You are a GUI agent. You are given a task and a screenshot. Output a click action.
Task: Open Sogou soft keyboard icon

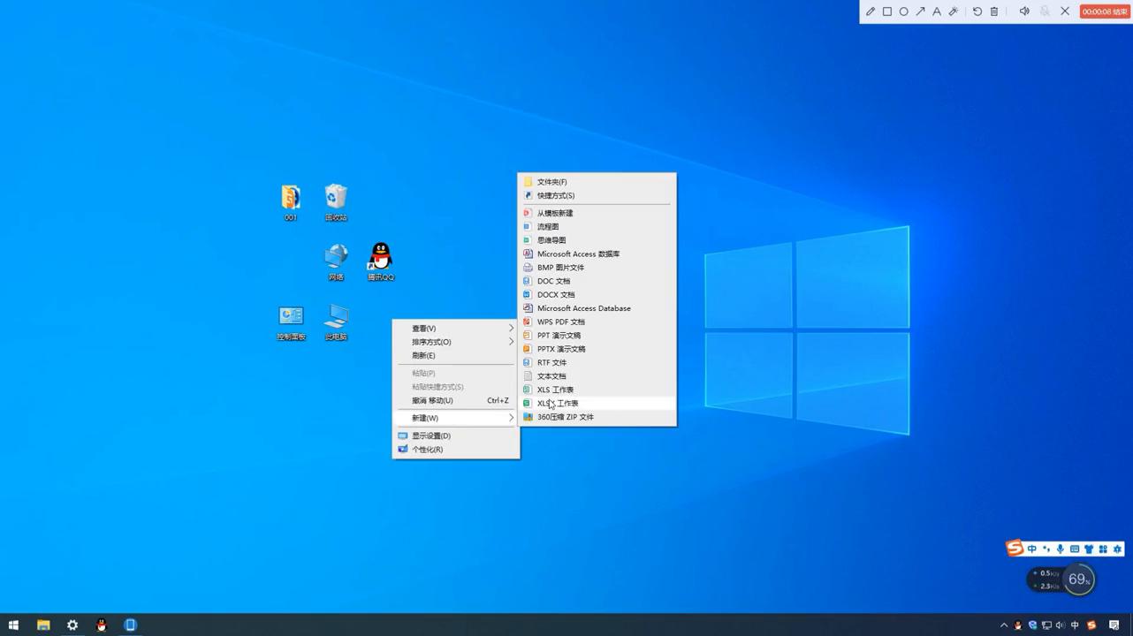coord(1075,549)
